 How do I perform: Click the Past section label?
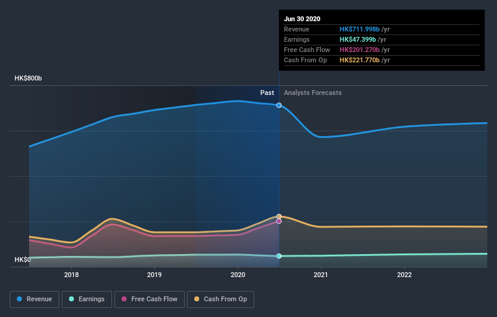(x=267, y=93)
